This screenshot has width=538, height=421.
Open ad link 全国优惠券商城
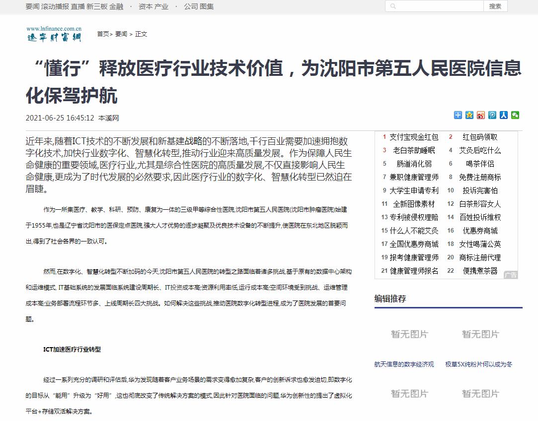tap(414, 244)
